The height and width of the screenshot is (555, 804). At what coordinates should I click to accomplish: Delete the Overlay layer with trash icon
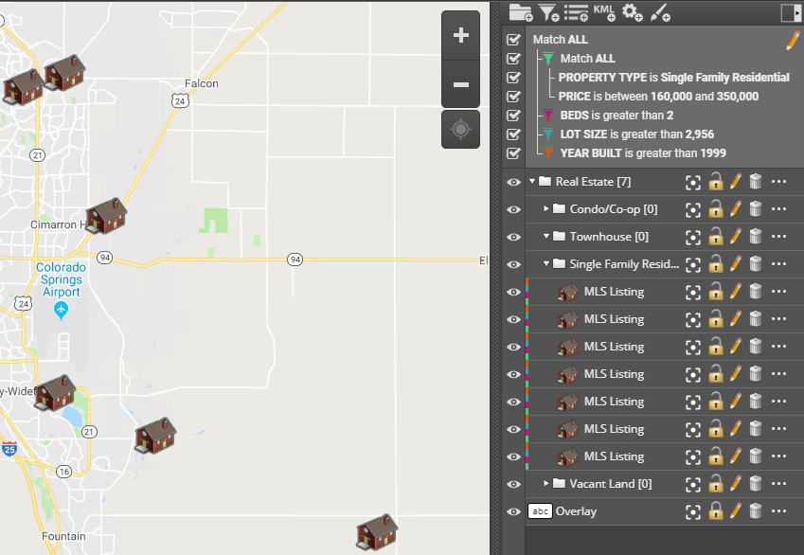(755, 511)
